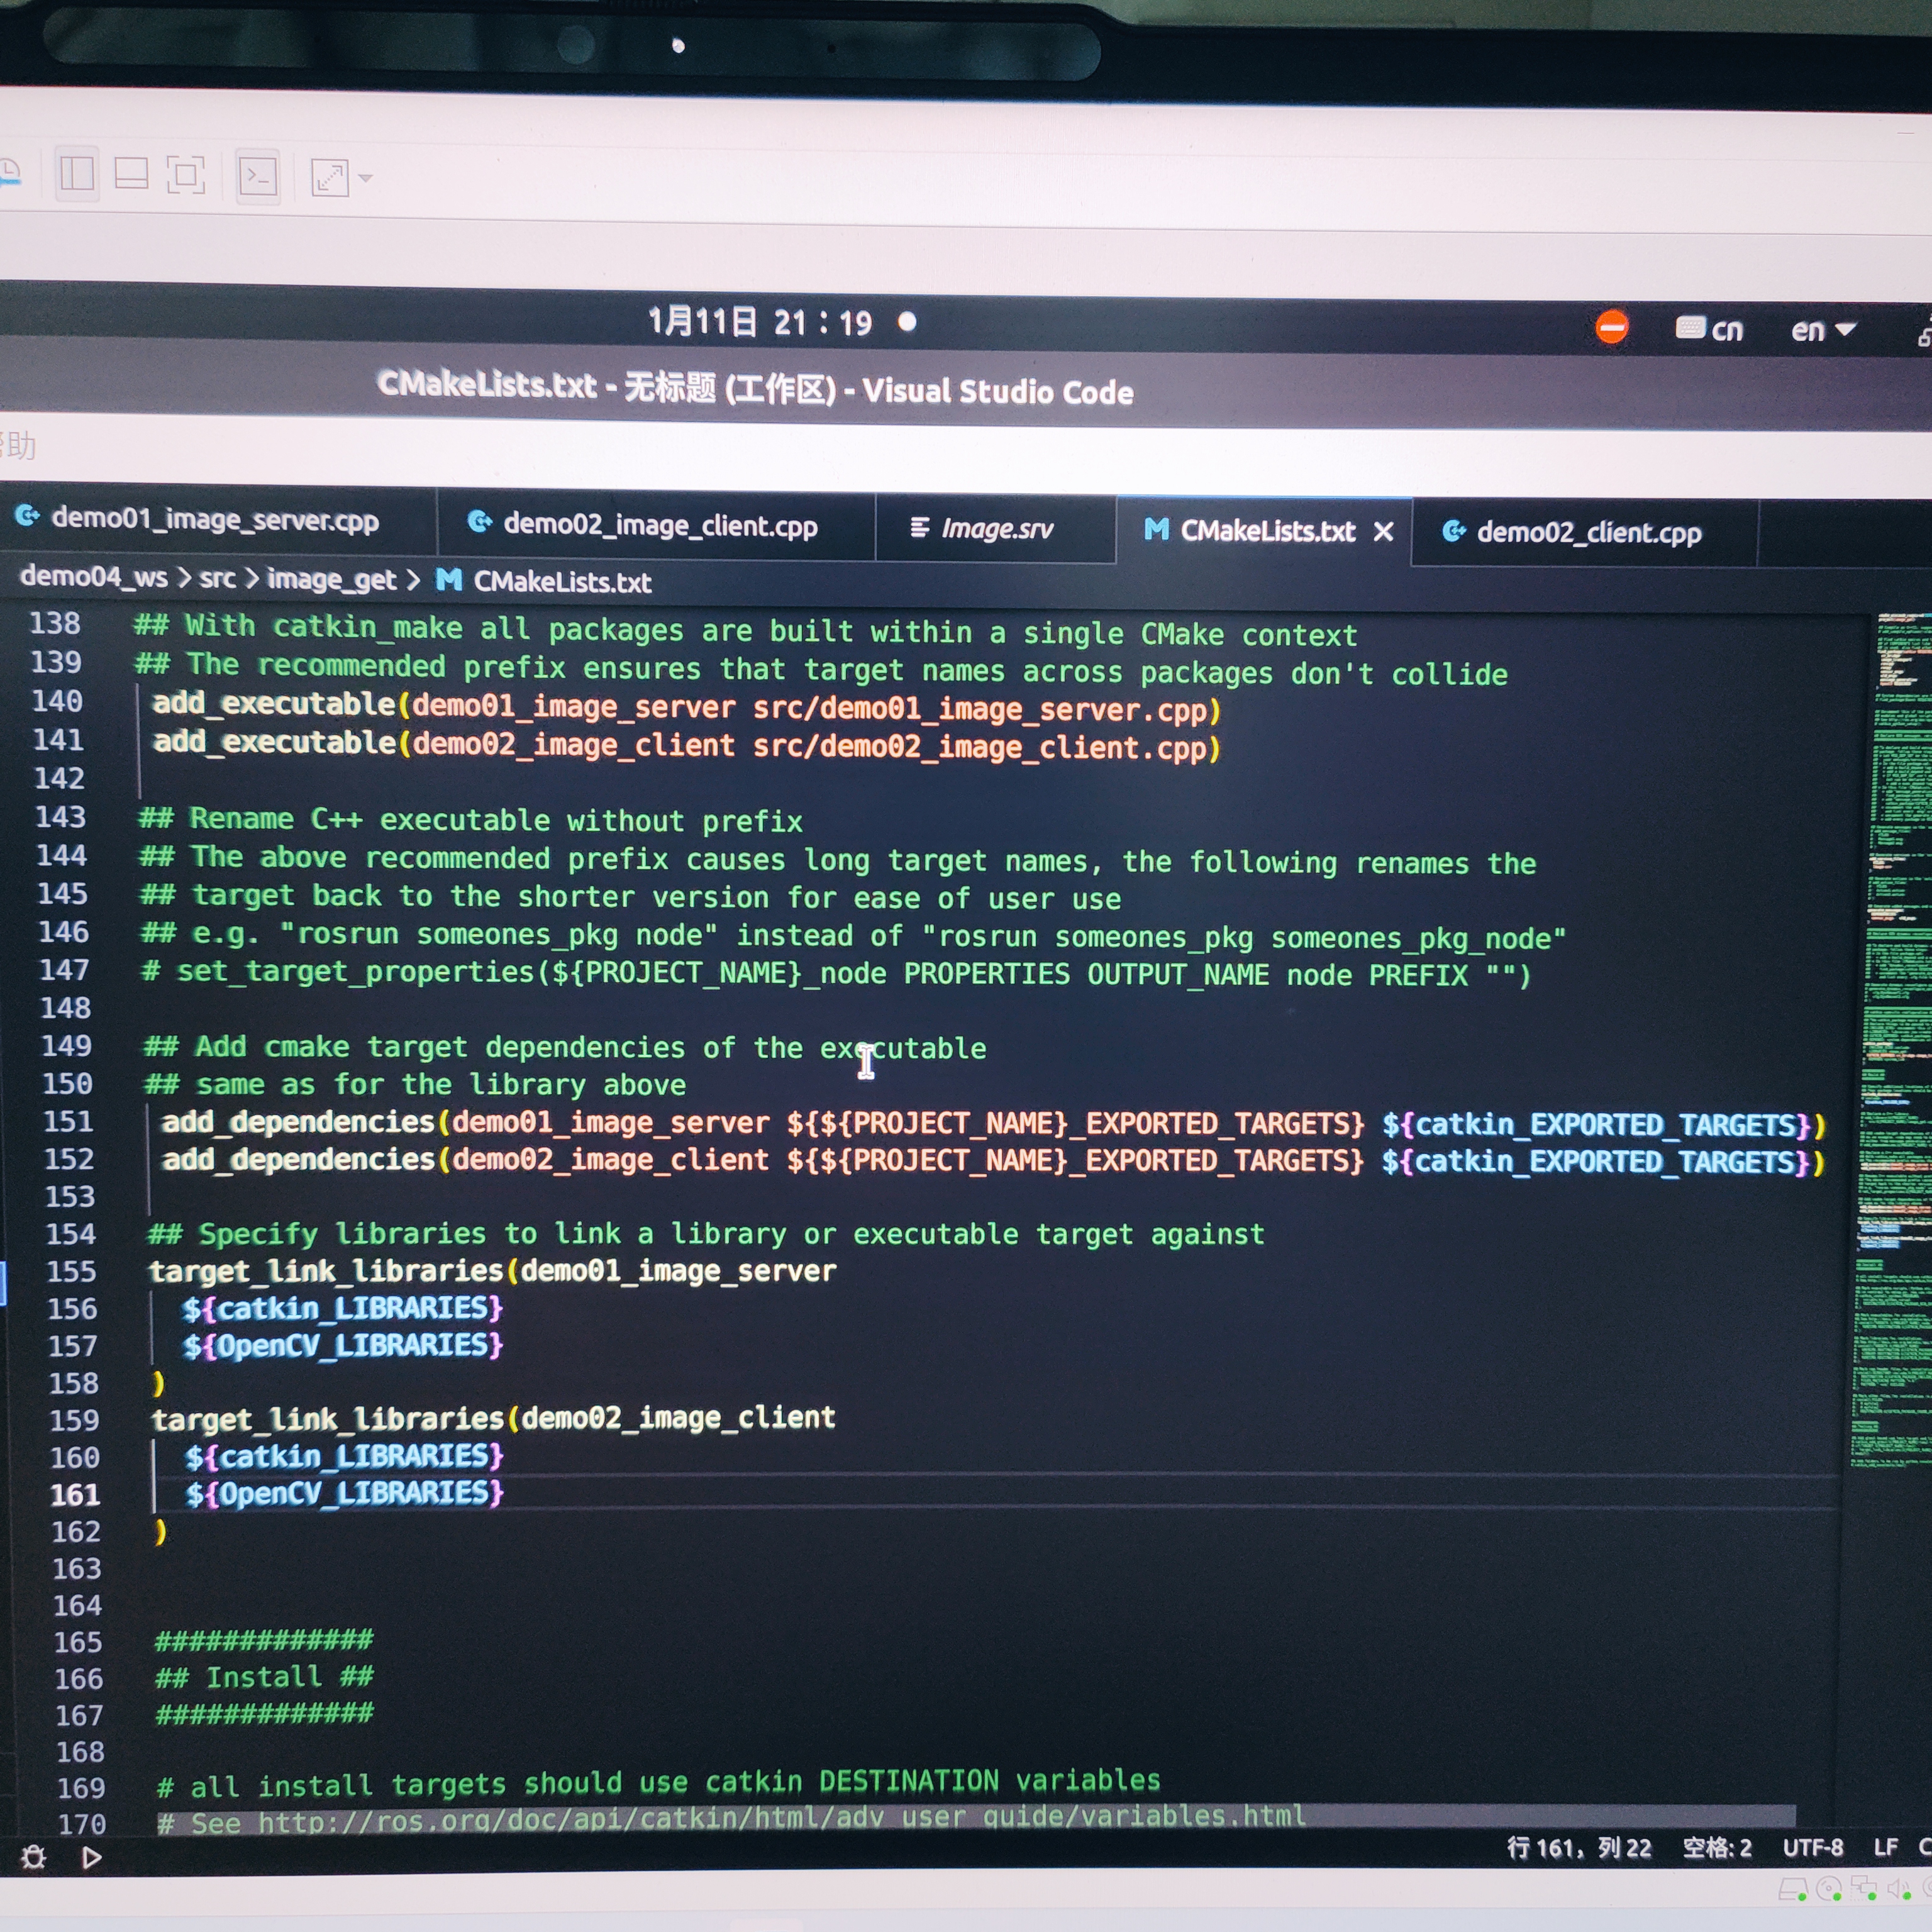
Task: Click the UTF-8 encoding status button
Action: (1812, 1848)
